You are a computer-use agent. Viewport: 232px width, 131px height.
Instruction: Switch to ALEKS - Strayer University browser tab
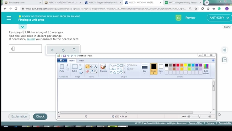click(103, 3)
